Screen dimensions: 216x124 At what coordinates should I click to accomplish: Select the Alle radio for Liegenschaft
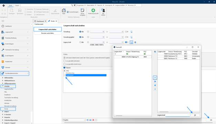[x=80, y=42]
